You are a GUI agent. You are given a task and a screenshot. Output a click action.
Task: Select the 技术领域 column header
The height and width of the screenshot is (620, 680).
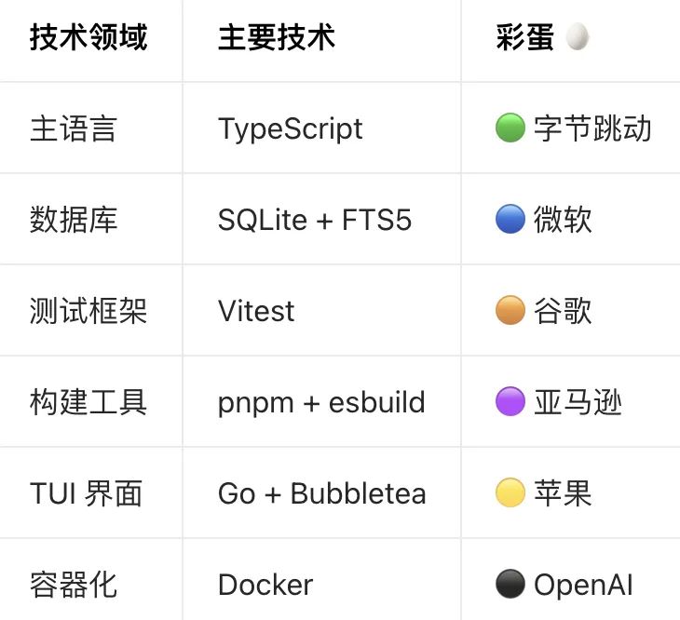click(x=88, y=38)
